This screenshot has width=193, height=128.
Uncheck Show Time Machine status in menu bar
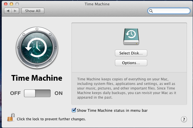(74, 110)
